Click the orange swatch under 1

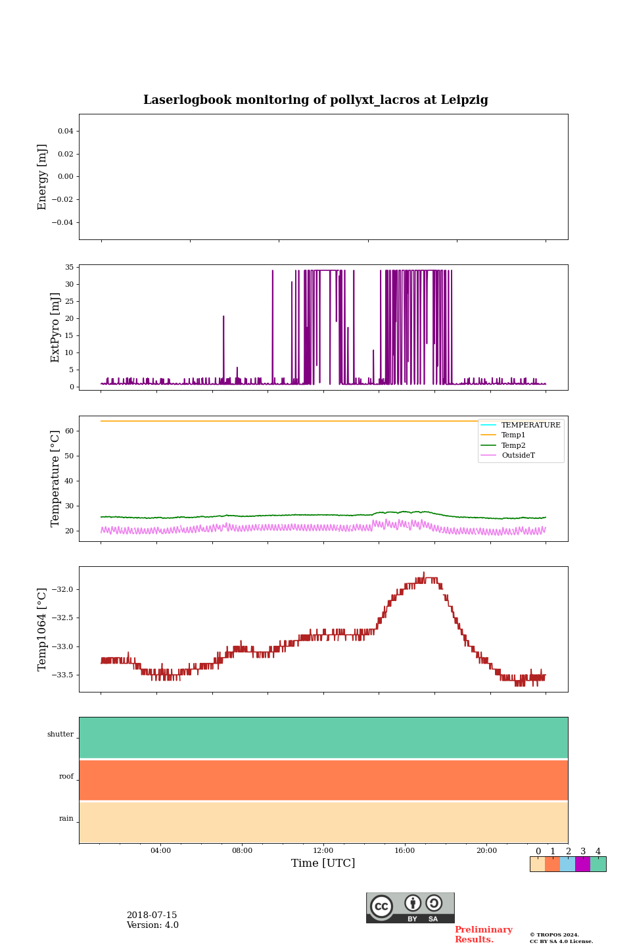[x=552, y=864]
